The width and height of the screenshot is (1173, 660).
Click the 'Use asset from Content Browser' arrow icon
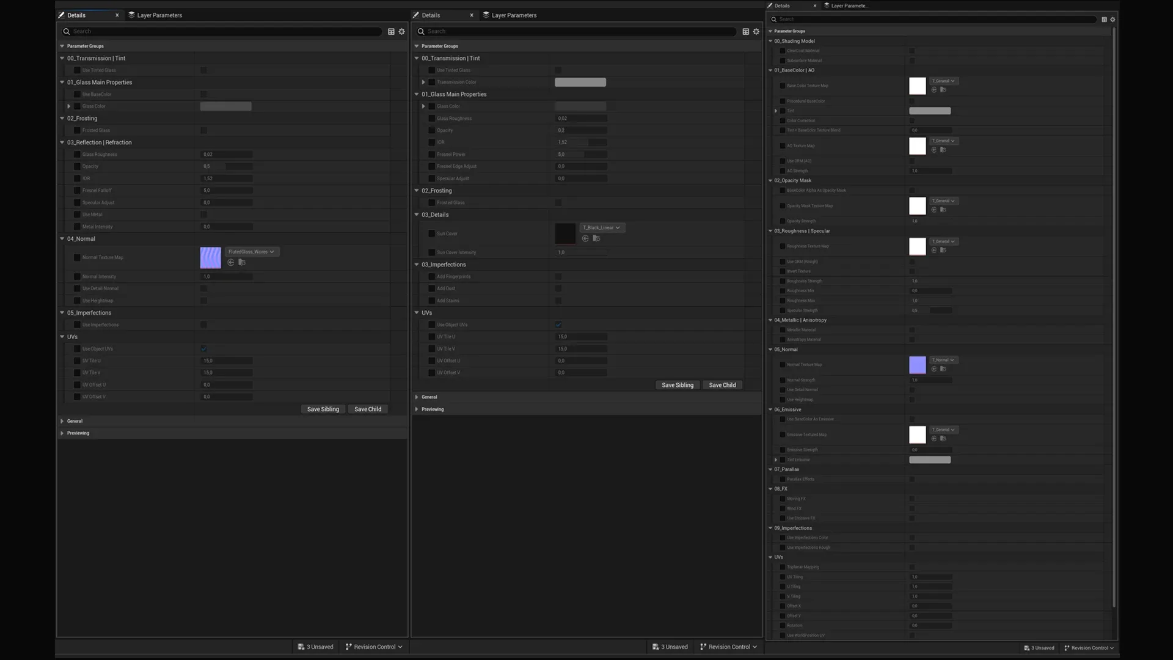point(231,262)
